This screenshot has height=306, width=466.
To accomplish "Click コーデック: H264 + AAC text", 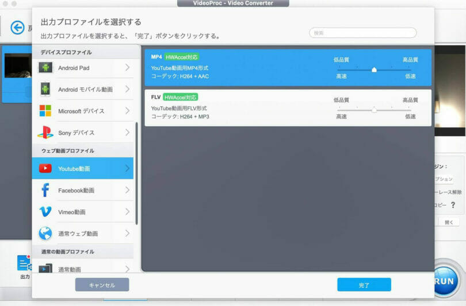I will pyautogui.click(x=180, y=76).
